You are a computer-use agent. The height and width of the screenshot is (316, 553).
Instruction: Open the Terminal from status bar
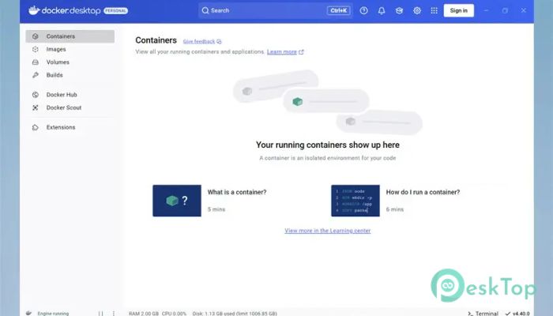click(483, 313)
